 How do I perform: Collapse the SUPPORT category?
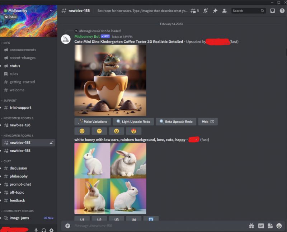pos(10,101)
